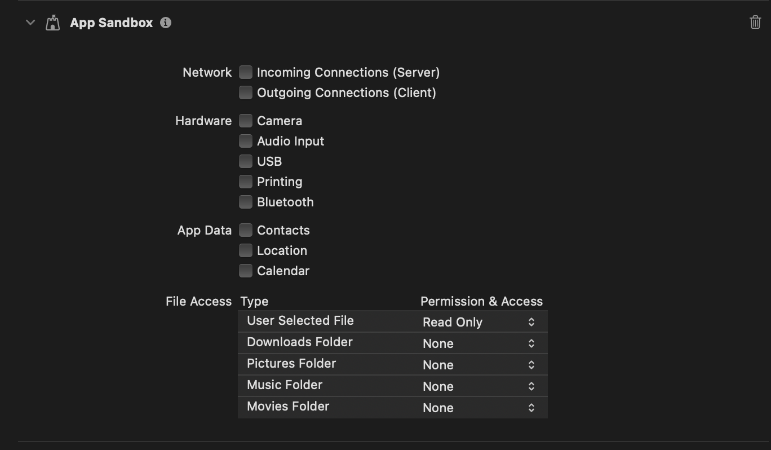Image resolution: width=771 pixels, height=450 pixels.
Task: Set Movies Folder access permission
Action: point(478,408)
